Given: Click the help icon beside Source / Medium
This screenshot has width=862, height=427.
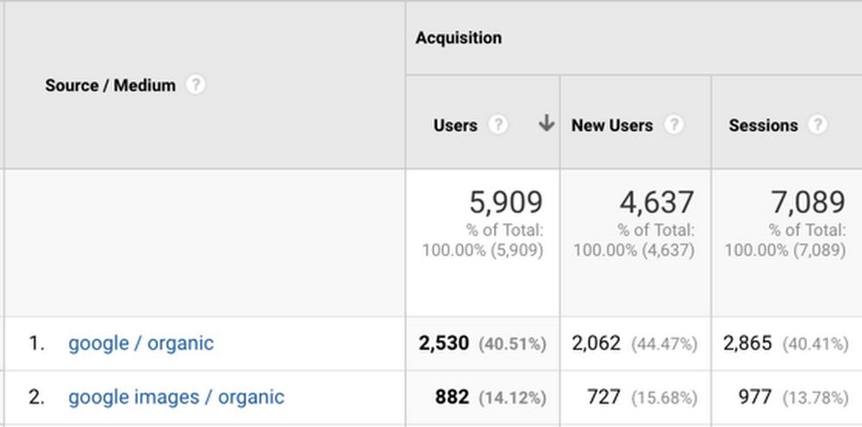Looking at the screenshot, I should coord(196,85).
